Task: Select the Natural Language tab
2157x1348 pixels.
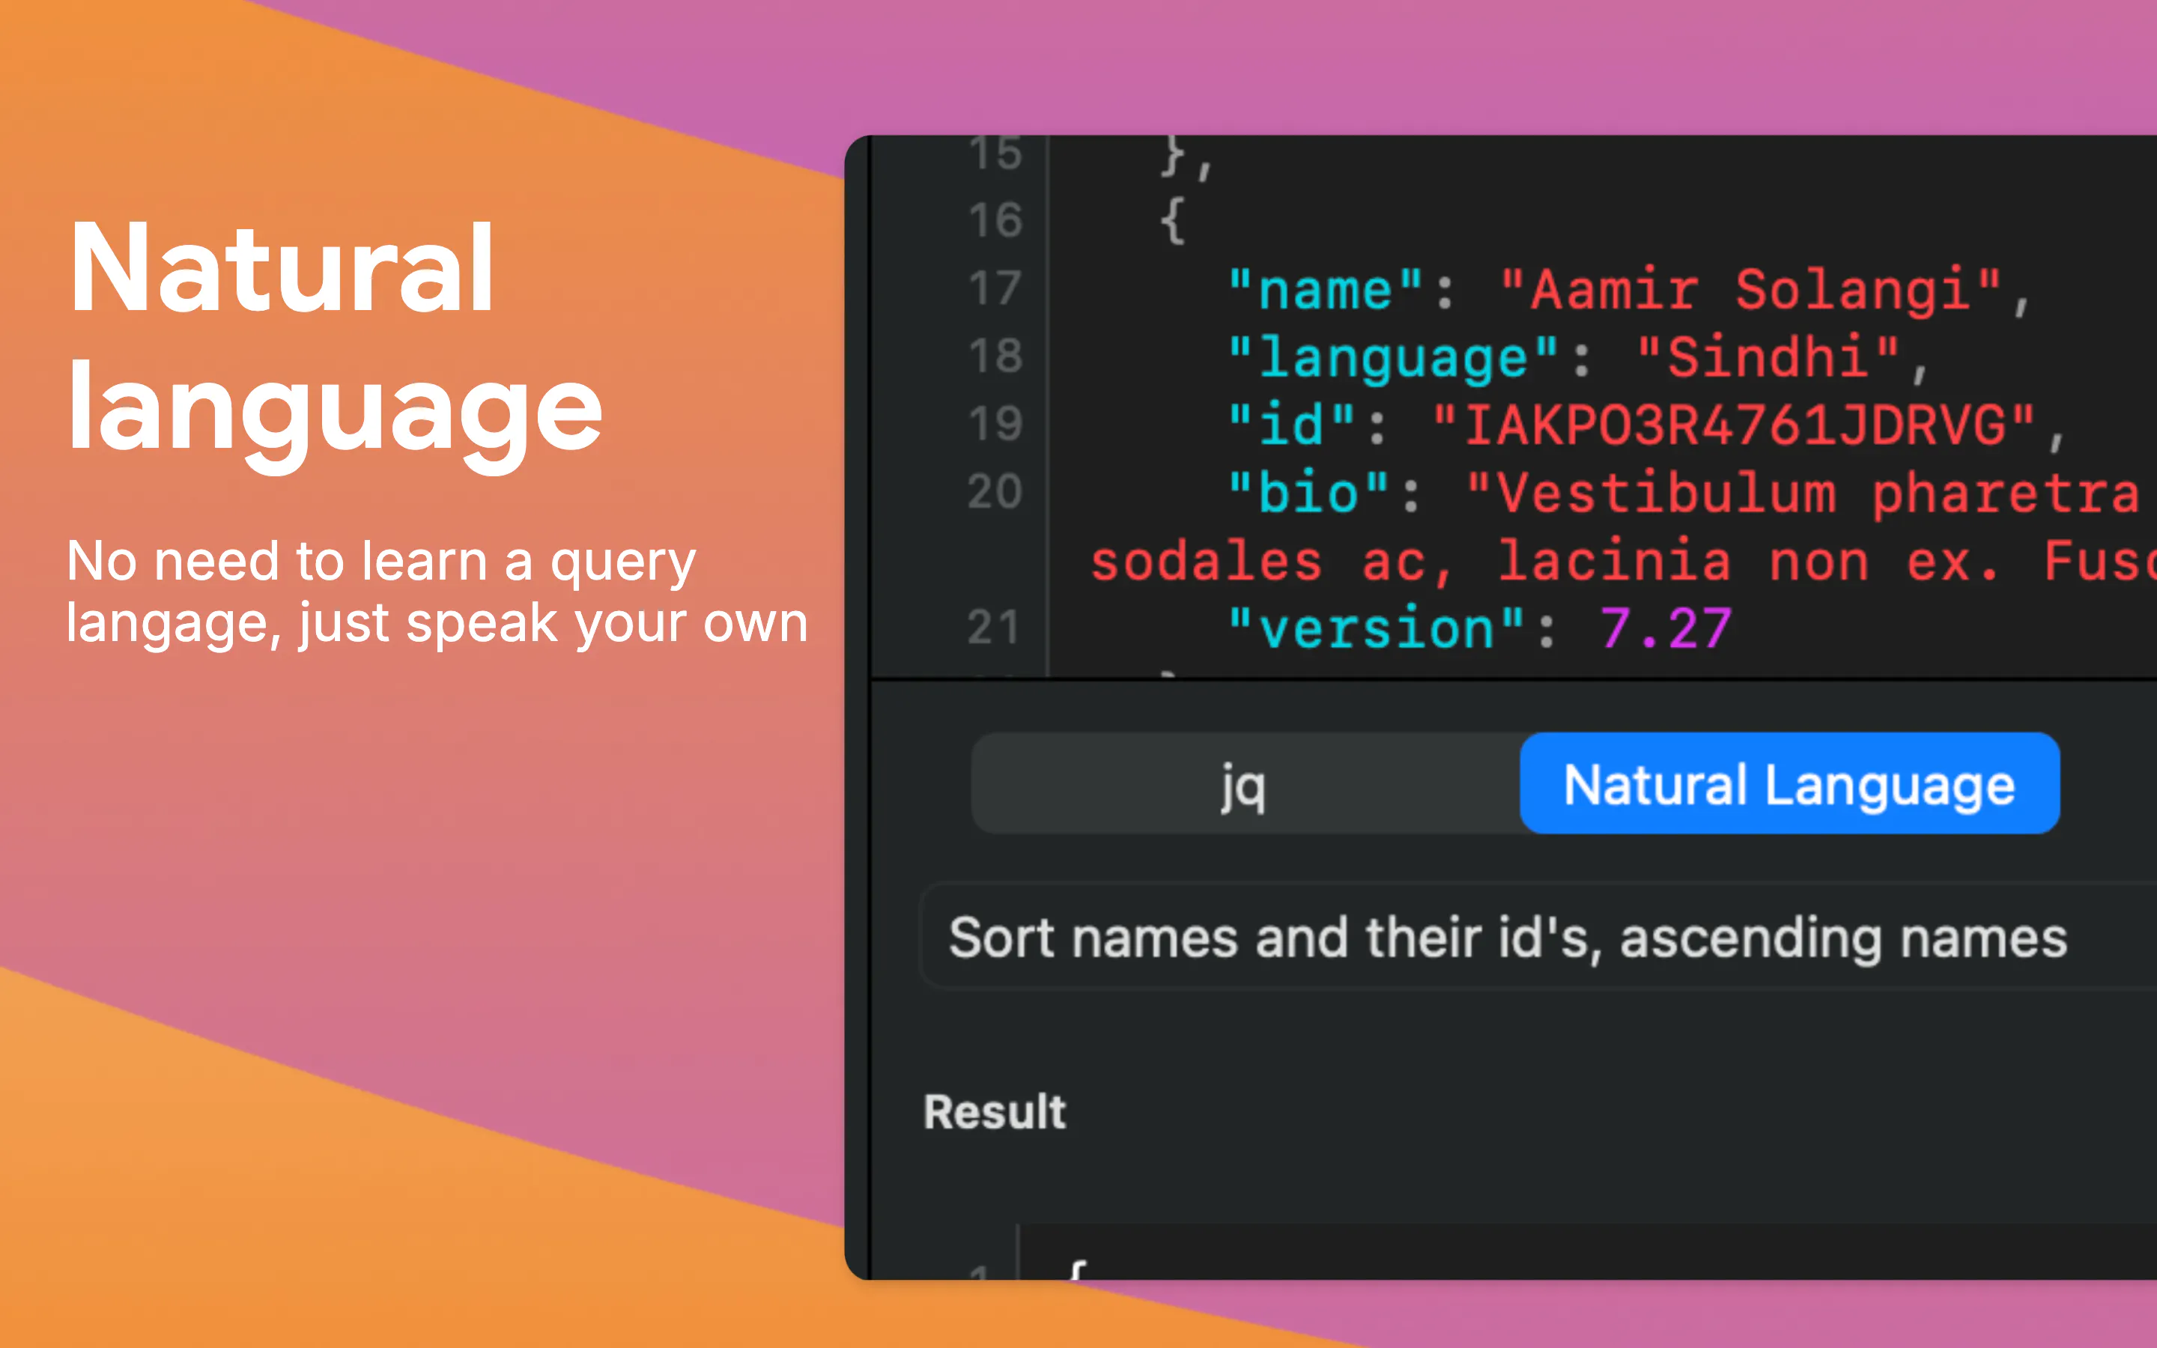Action: pos(1790,783)
